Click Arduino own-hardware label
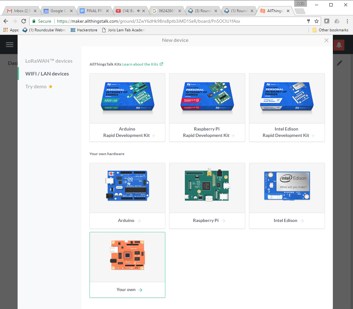Image resolution: width=353 pixels, height=309 pixels. click(126, 220)
